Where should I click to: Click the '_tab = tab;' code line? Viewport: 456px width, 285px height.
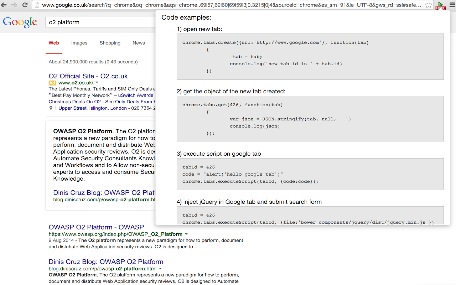point(246,57)
